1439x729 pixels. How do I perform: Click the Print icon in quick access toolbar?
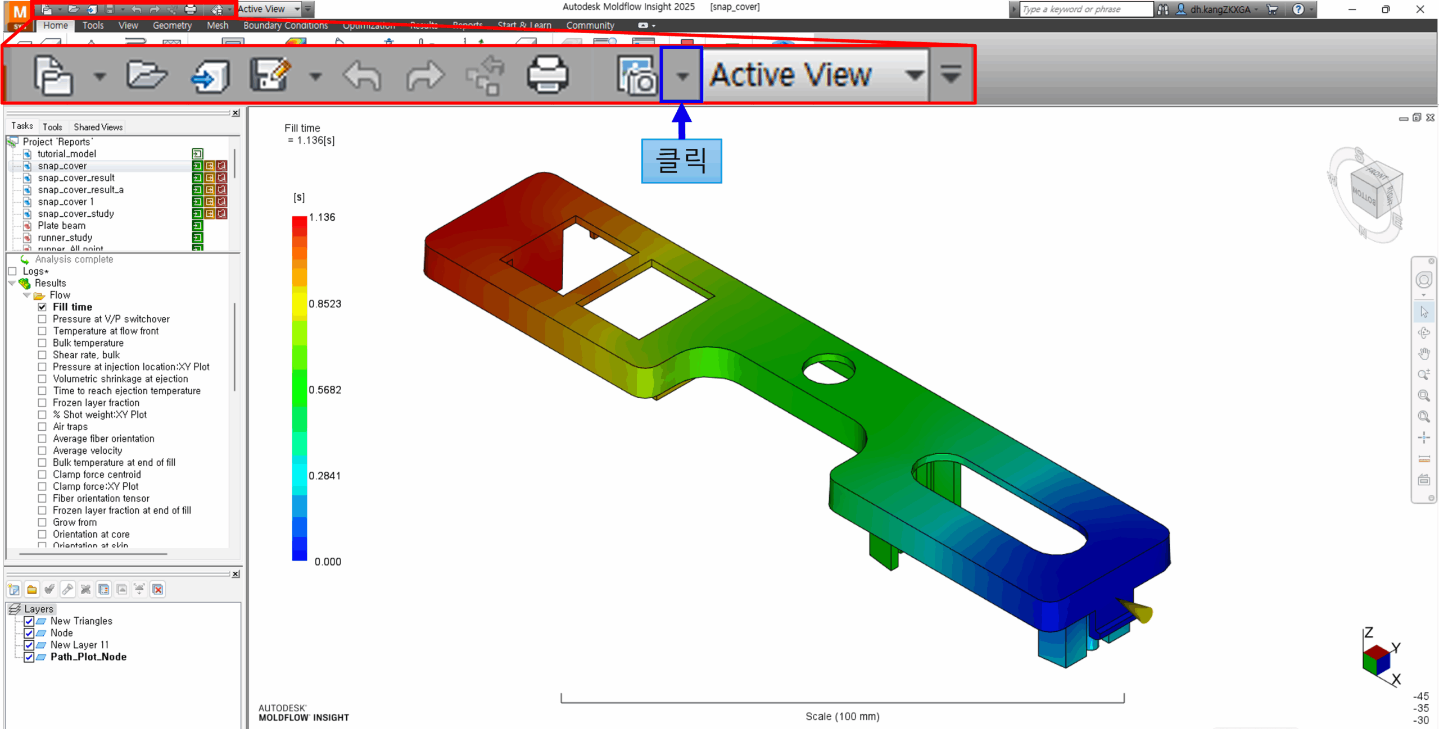(191, 9)
